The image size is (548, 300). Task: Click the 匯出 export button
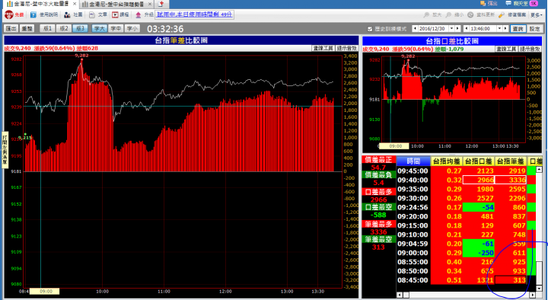pyautogui.click(x=11, y=29)
